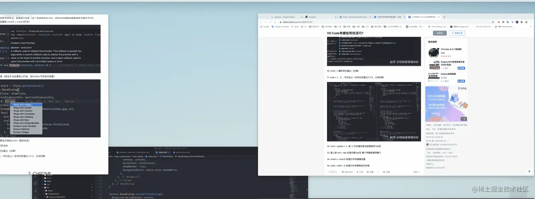Click 阅读 button for Eclipse RCP book

tap(461, 68)
